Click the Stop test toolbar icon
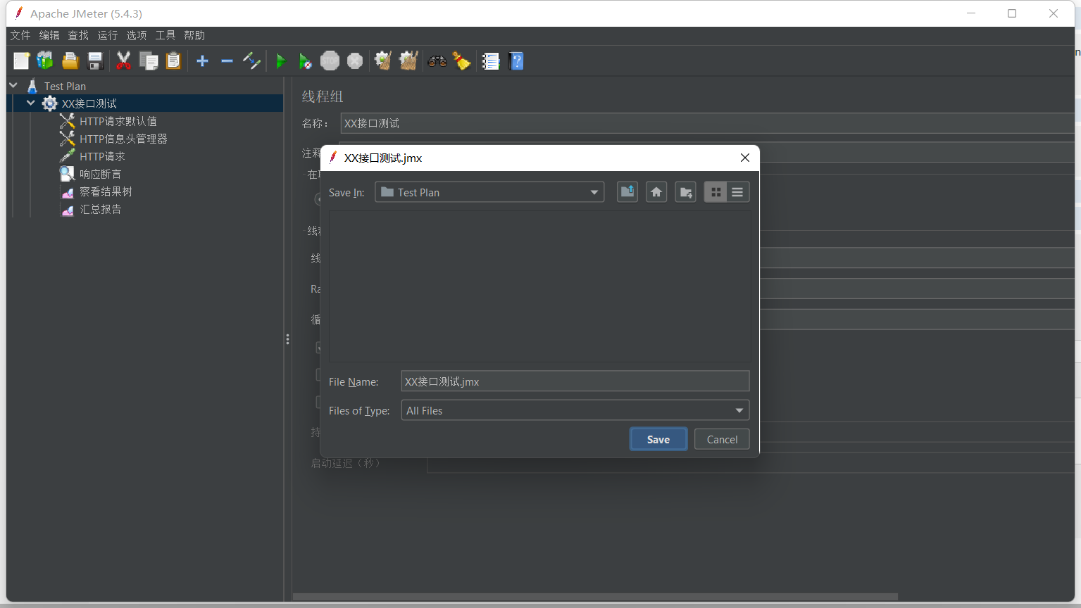The width and height of the screenshot is (1081, 608). point(330,61)
